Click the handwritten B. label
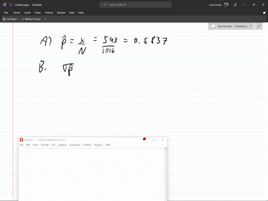The width and height of the screenshot is (268, 201). [42, 67]
